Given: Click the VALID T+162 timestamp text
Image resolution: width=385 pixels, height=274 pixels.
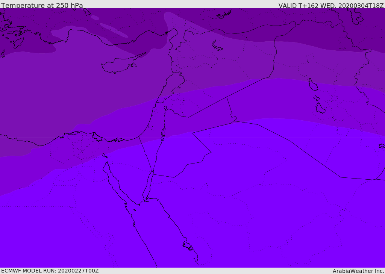Looking at the screenshot, I should [x=331, y=6].
